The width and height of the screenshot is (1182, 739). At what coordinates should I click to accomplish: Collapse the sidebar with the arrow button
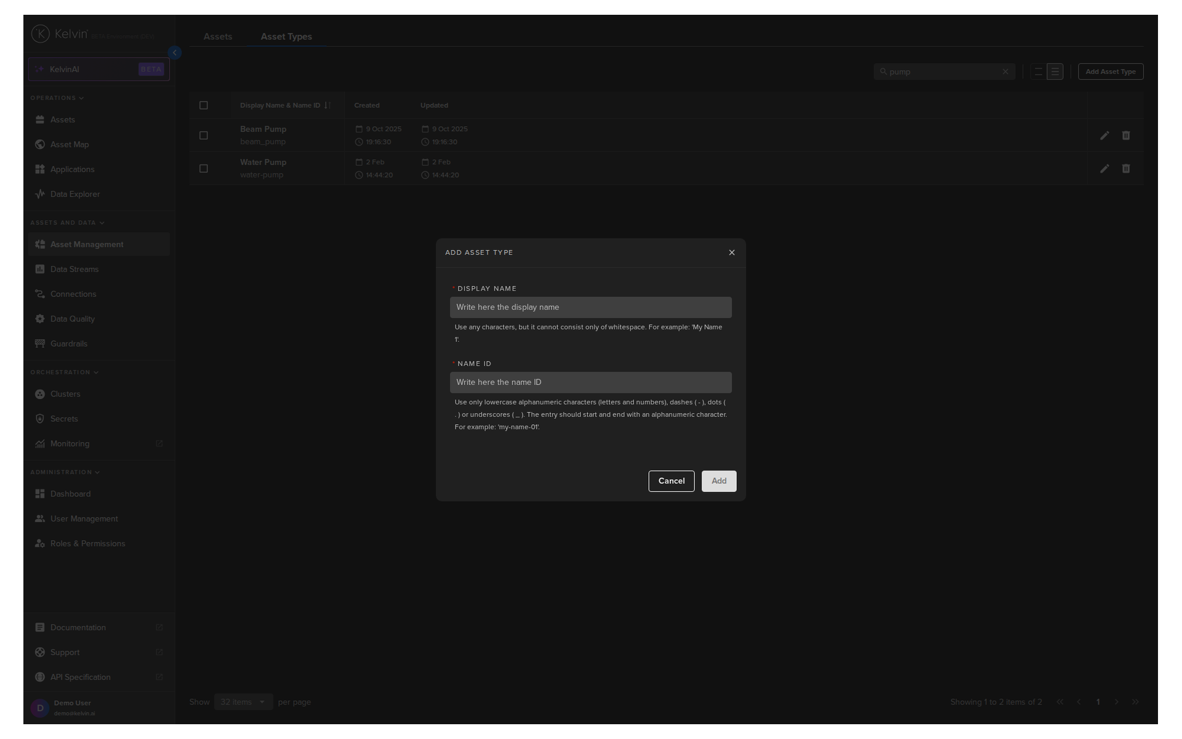click(x=175, y=53)
